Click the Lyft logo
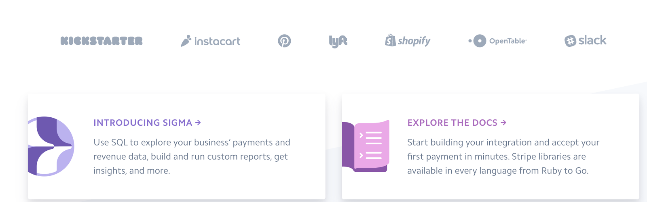647x202 pixels. 338,41
